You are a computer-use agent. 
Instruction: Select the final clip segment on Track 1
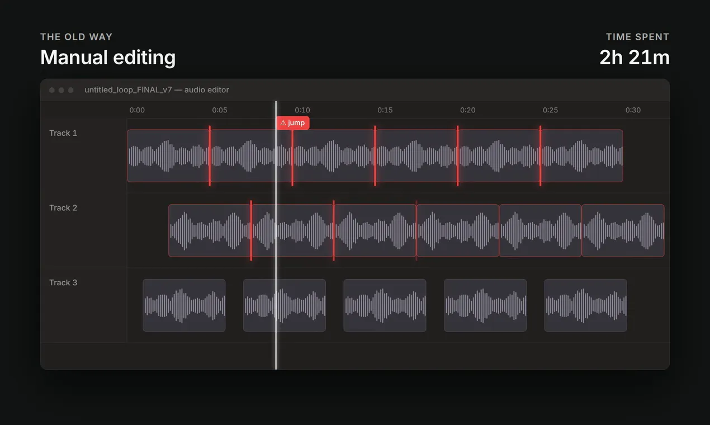[582, 156]
